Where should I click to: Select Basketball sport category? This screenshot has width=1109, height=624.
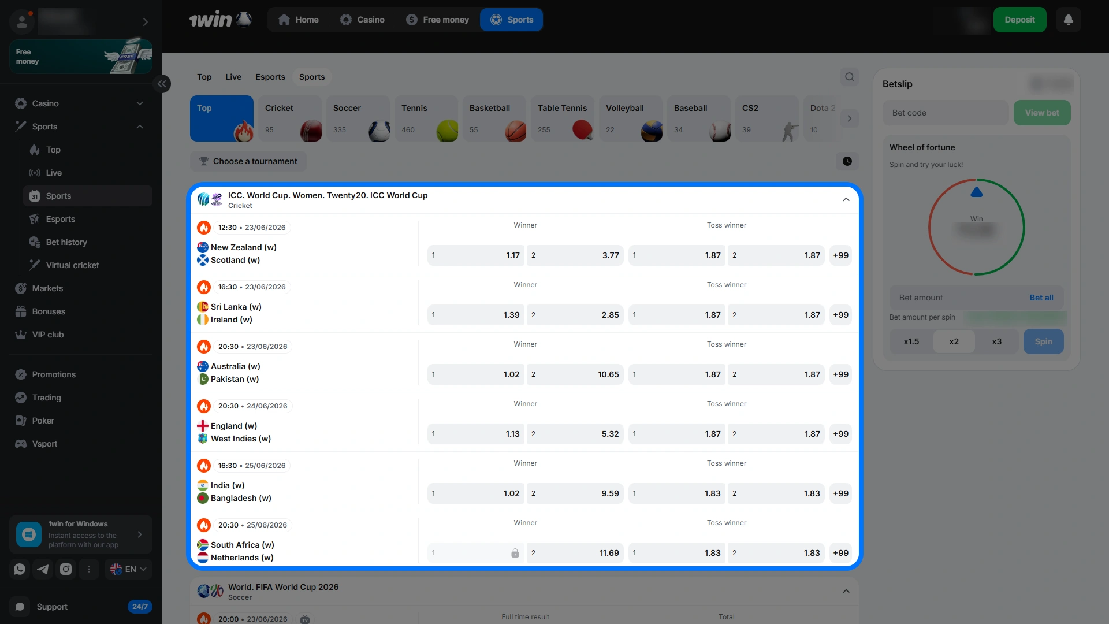tap(494, 118)
